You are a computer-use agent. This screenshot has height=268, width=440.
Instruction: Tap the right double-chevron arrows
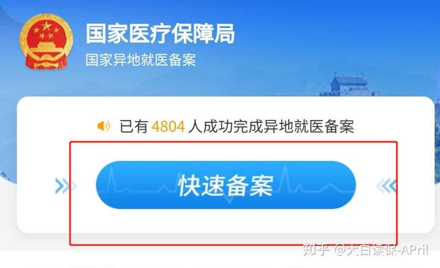tap(386, 185)
